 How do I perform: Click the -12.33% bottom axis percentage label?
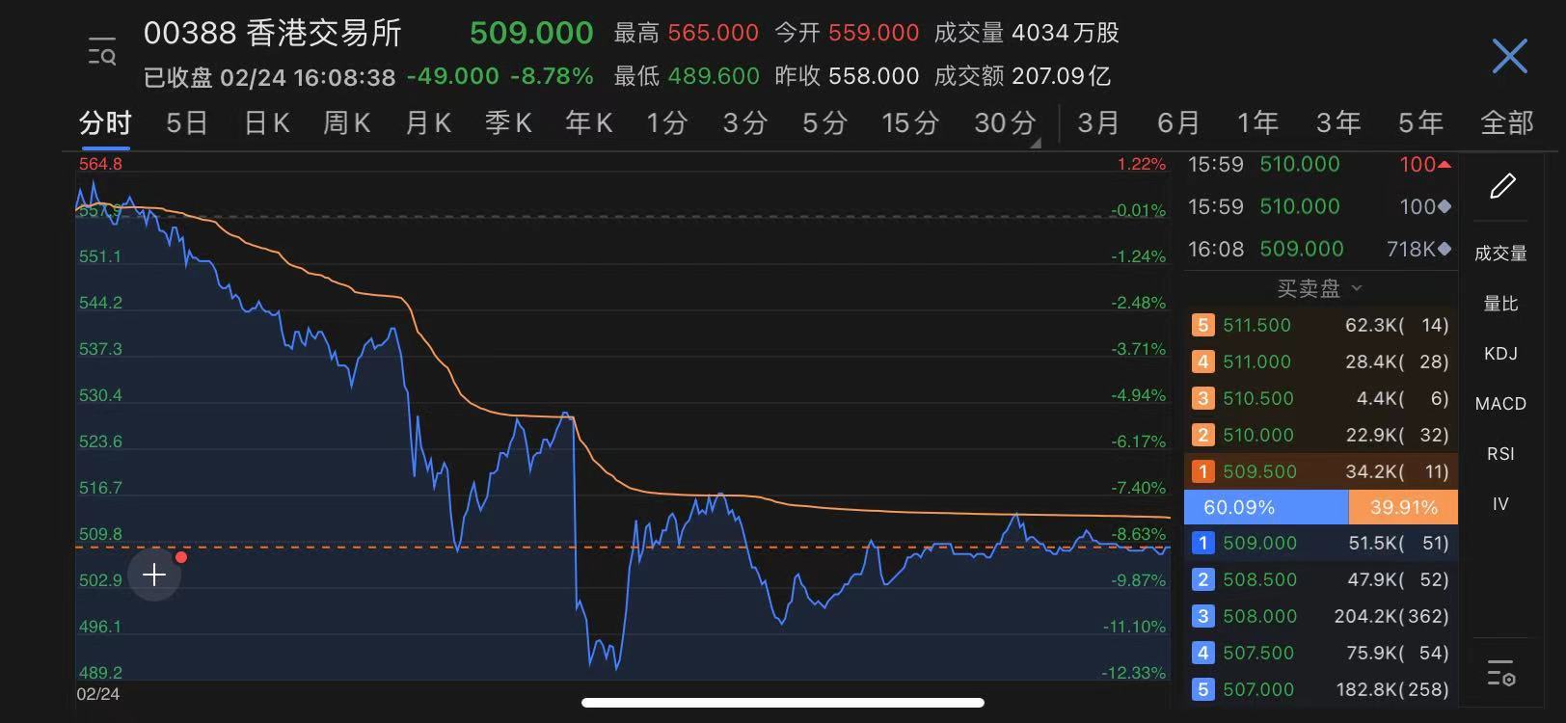click(1134, 673)
